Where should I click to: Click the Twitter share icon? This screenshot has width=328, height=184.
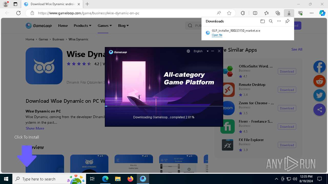tap(320, 95)
